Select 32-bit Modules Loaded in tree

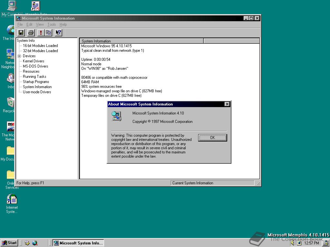tap(40, 51)
